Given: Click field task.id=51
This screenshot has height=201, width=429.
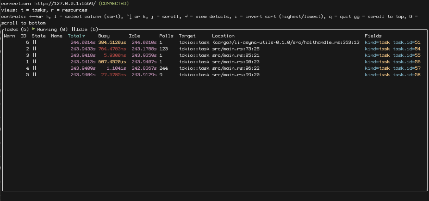Looking at the screenshot, I should [407, 43].
